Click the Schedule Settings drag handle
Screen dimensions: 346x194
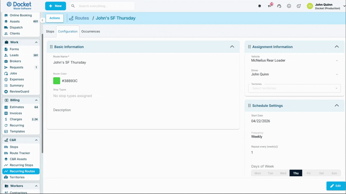249,106
